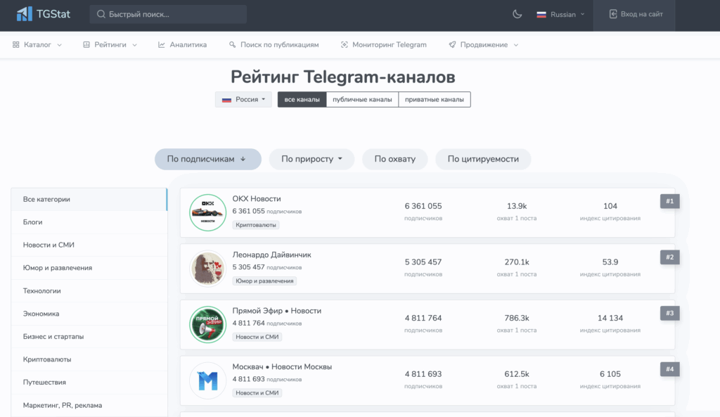The height and width of the screenshot is (417, 720).
Task: Toggle dark mode moon icon
Action: 517,14
